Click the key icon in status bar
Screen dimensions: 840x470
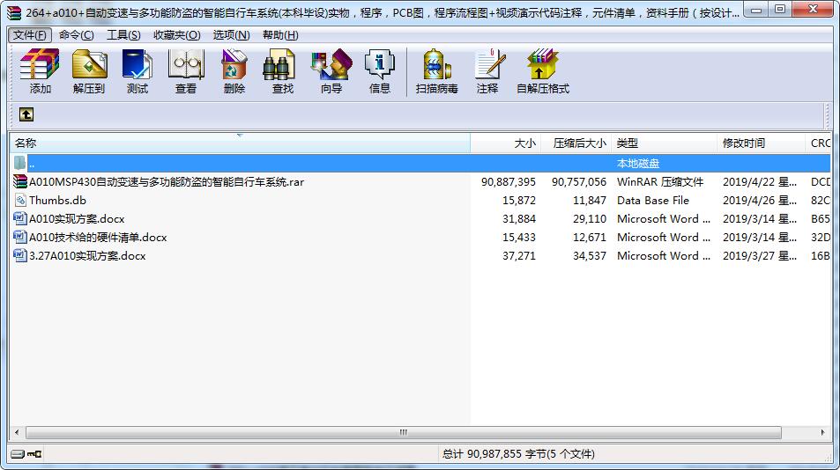[35, 454]
